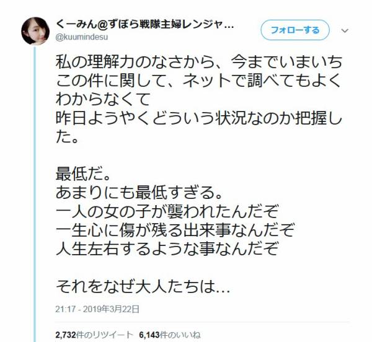Viewport: 372px width, 342px height.
Task: Open display name くーみん@ずぼら戦隊主婦レンジャ
Action: click(144, 25)
